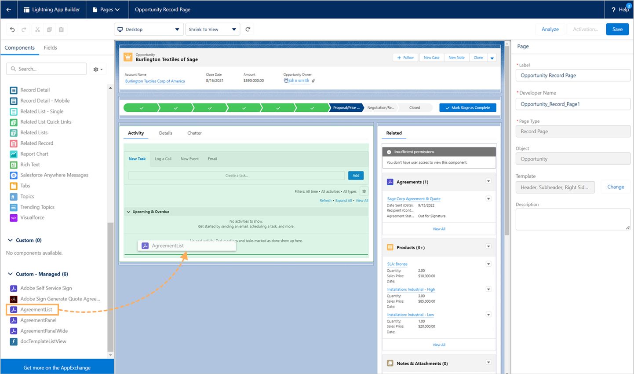The height and width of the screenshot is (374, 634).
Task: Open Products (3+) related list dropdown
Action: [x=488, y=246]
